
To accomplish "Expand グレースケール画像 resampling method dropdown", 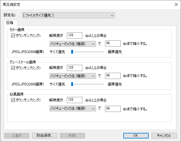I will (x=72, y=76).
